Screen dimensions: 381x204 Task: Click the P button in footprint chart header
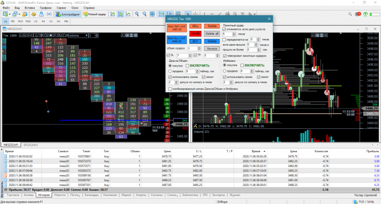click(x=55, y=35)
